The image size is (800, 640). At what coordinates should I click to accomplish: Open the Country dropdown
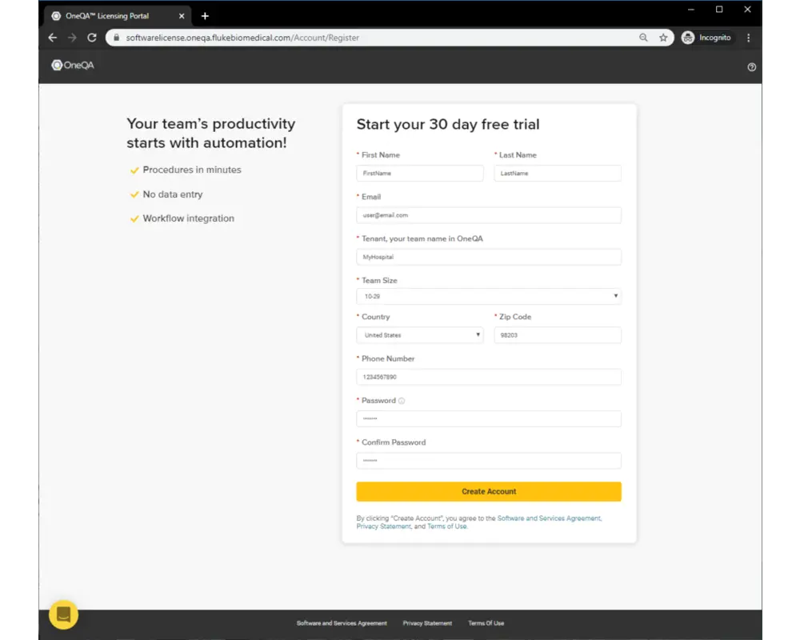click(419, 335)
